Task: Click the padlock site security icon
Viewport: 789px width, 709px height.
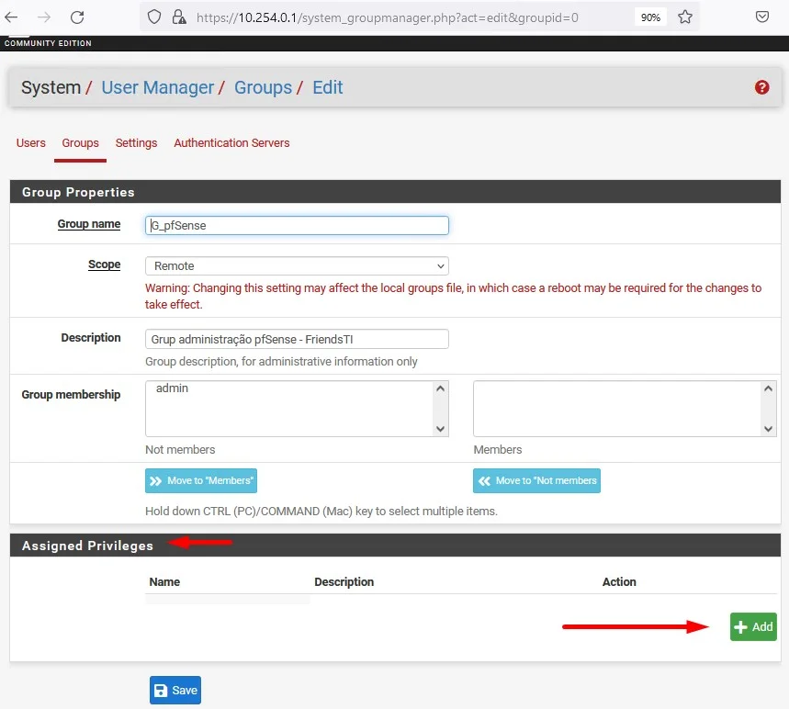Action: (x=179, y=17)
